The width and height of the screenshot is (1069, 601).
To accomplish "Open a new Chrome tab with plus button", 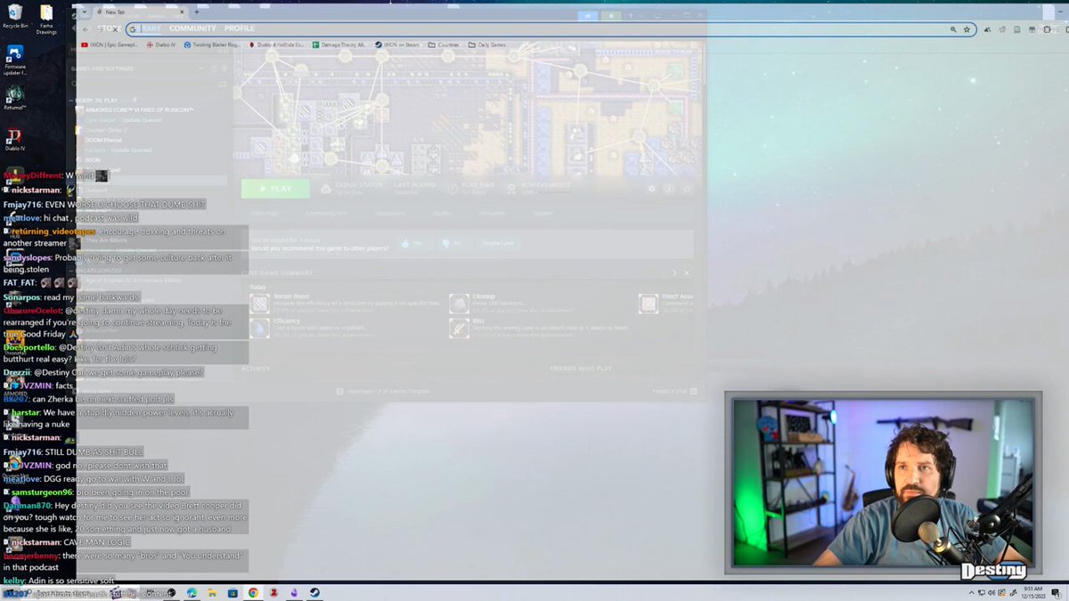I will click(197, 12).
